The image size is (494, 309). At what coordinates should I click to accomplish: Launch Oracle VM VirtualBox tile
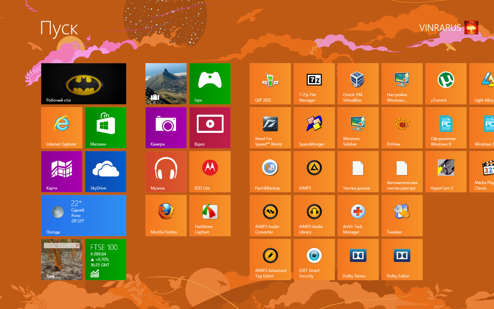358,84
